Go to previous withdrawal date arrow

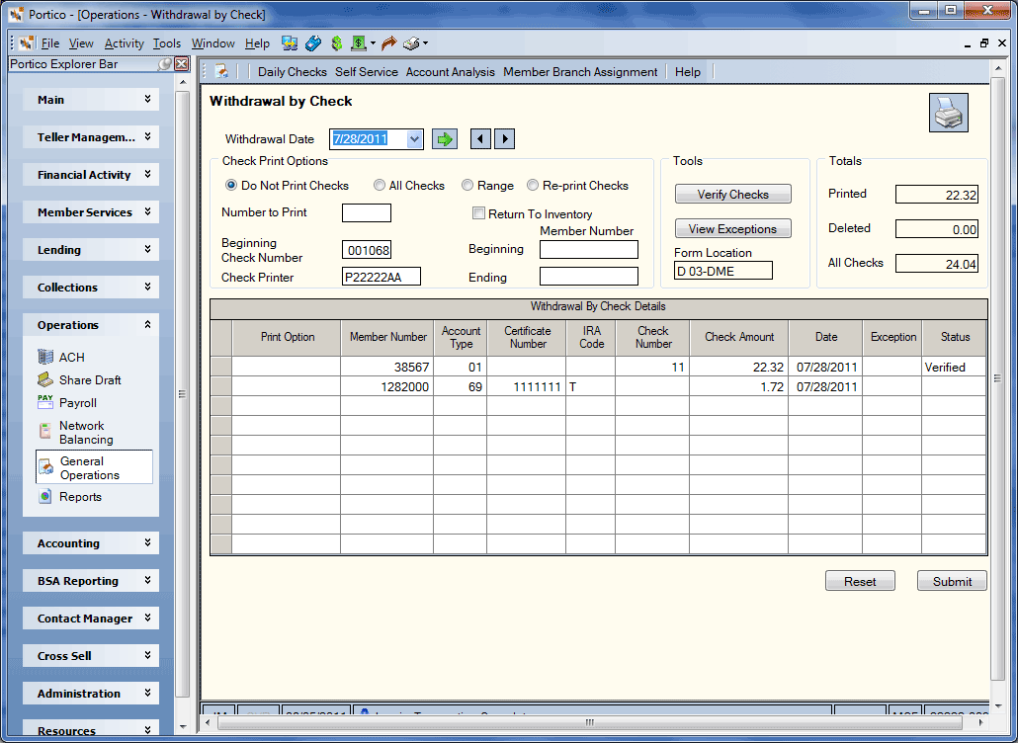[x=480, y=139]
